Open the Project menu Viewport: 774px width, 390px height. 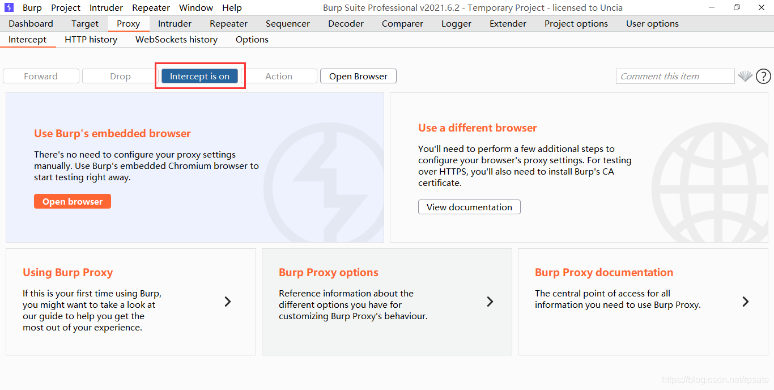tap(66, 8)
